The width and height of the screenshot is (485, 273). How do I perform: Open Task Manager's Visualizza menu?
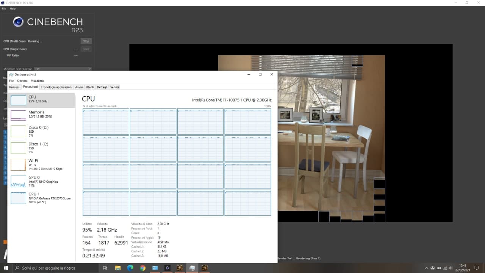pyautogui.click(x=38, y=81)
